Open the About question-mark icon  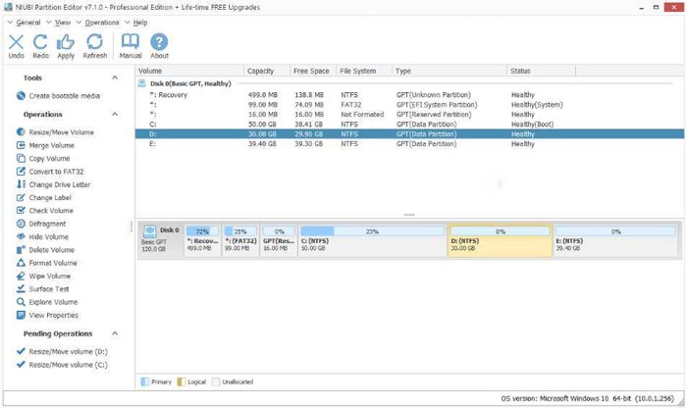tap(159, 42)
